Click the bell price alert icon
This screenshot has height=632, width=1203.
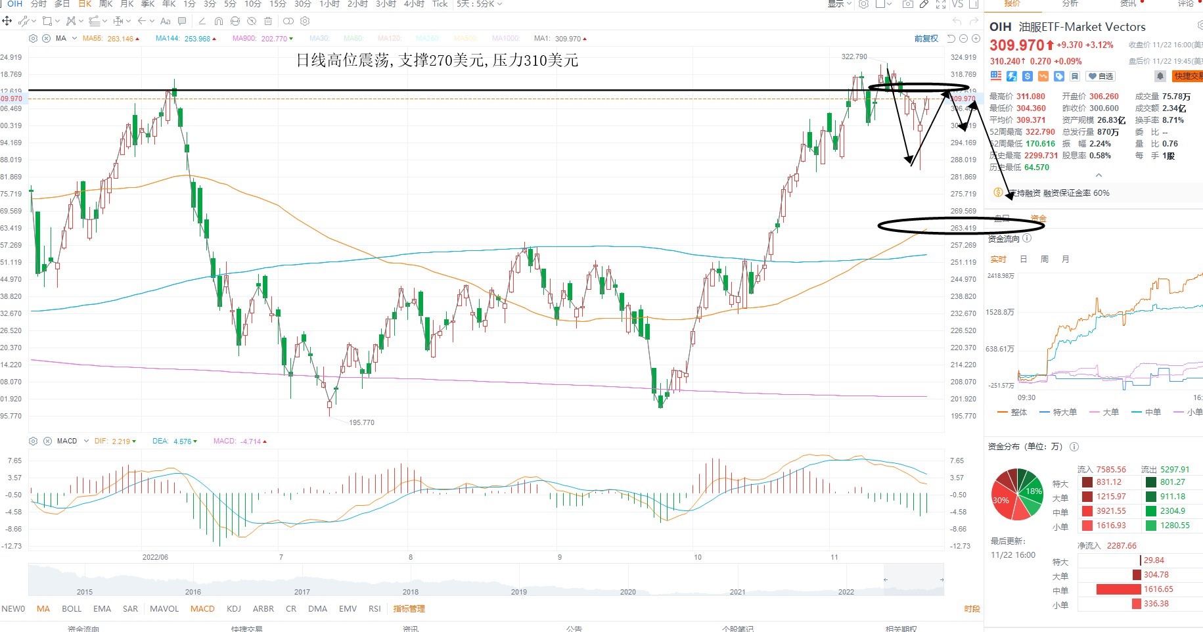(x=1160, y=76)
